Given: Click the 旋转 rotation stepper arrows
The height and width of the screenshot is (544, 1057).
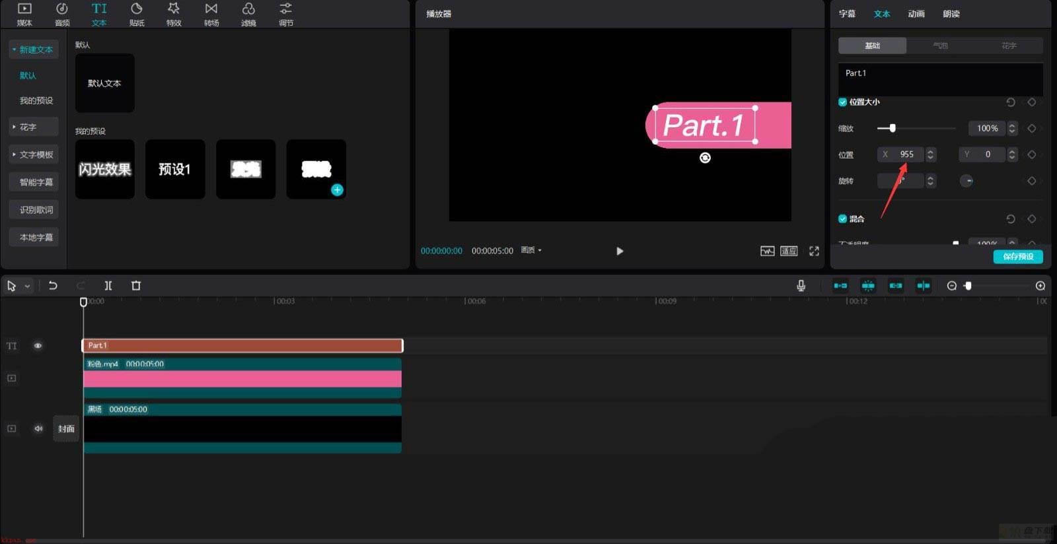Looking at the screenshot, I should tap(930, 181).
